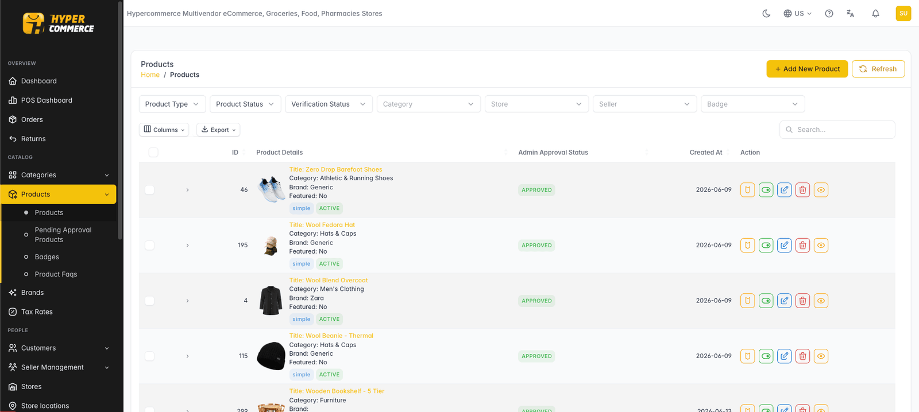Open the Wool Beanie - Thermal title link
The height and width of the screenshot is (412, 919).
(x=331, y=336)
